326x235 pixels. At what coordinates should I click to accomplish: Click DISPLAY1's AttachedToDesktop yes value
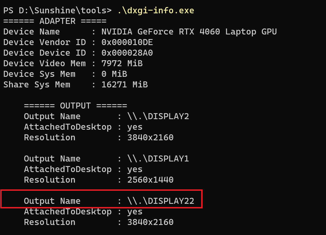click(135, 170)
